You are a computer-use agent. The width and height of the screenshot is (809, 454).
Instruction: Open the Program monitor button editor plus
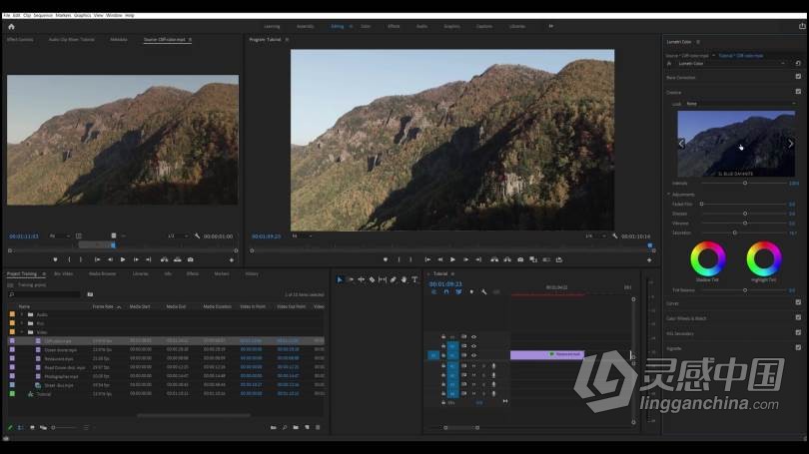[x=649, y=260]
